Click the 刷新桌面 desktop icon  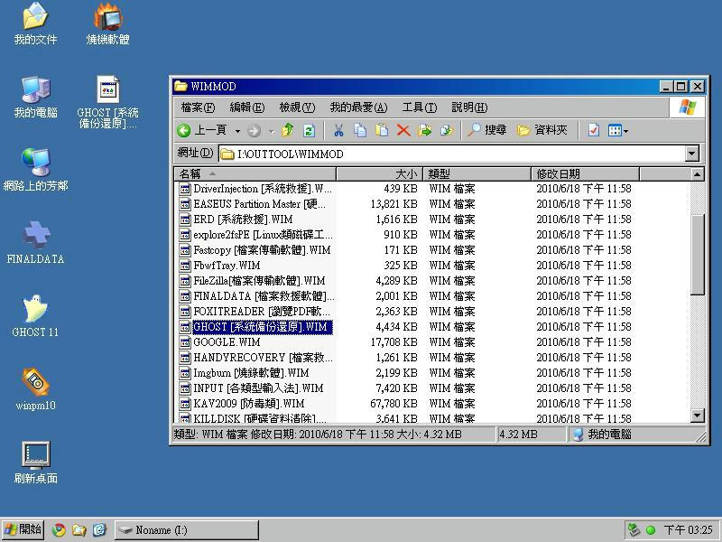(35, 463)
